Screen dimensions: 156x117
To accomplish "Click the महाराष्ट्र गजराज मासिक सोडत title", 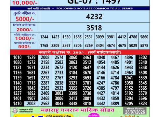I will [78, 110].
